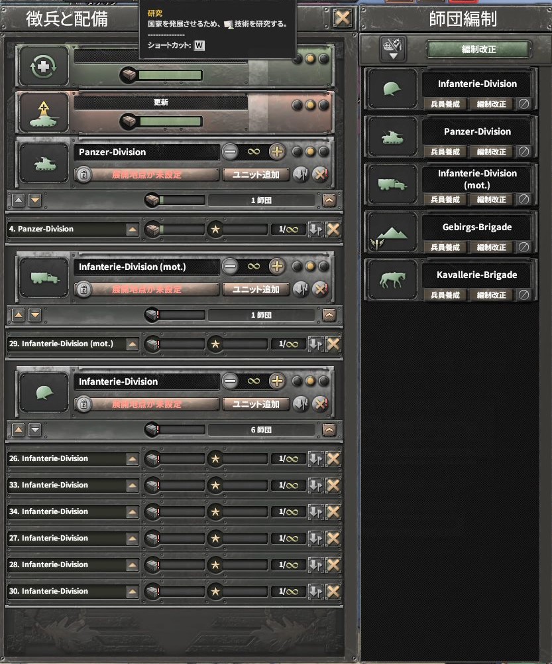Toggle the no-entry icon on Gebirgs-Brigade template

[524, 247]
